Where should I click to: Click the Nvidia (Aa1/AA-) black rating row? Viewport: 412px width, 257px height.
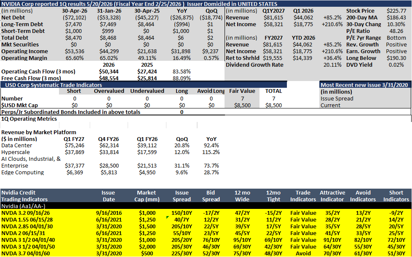coord(206,206)
